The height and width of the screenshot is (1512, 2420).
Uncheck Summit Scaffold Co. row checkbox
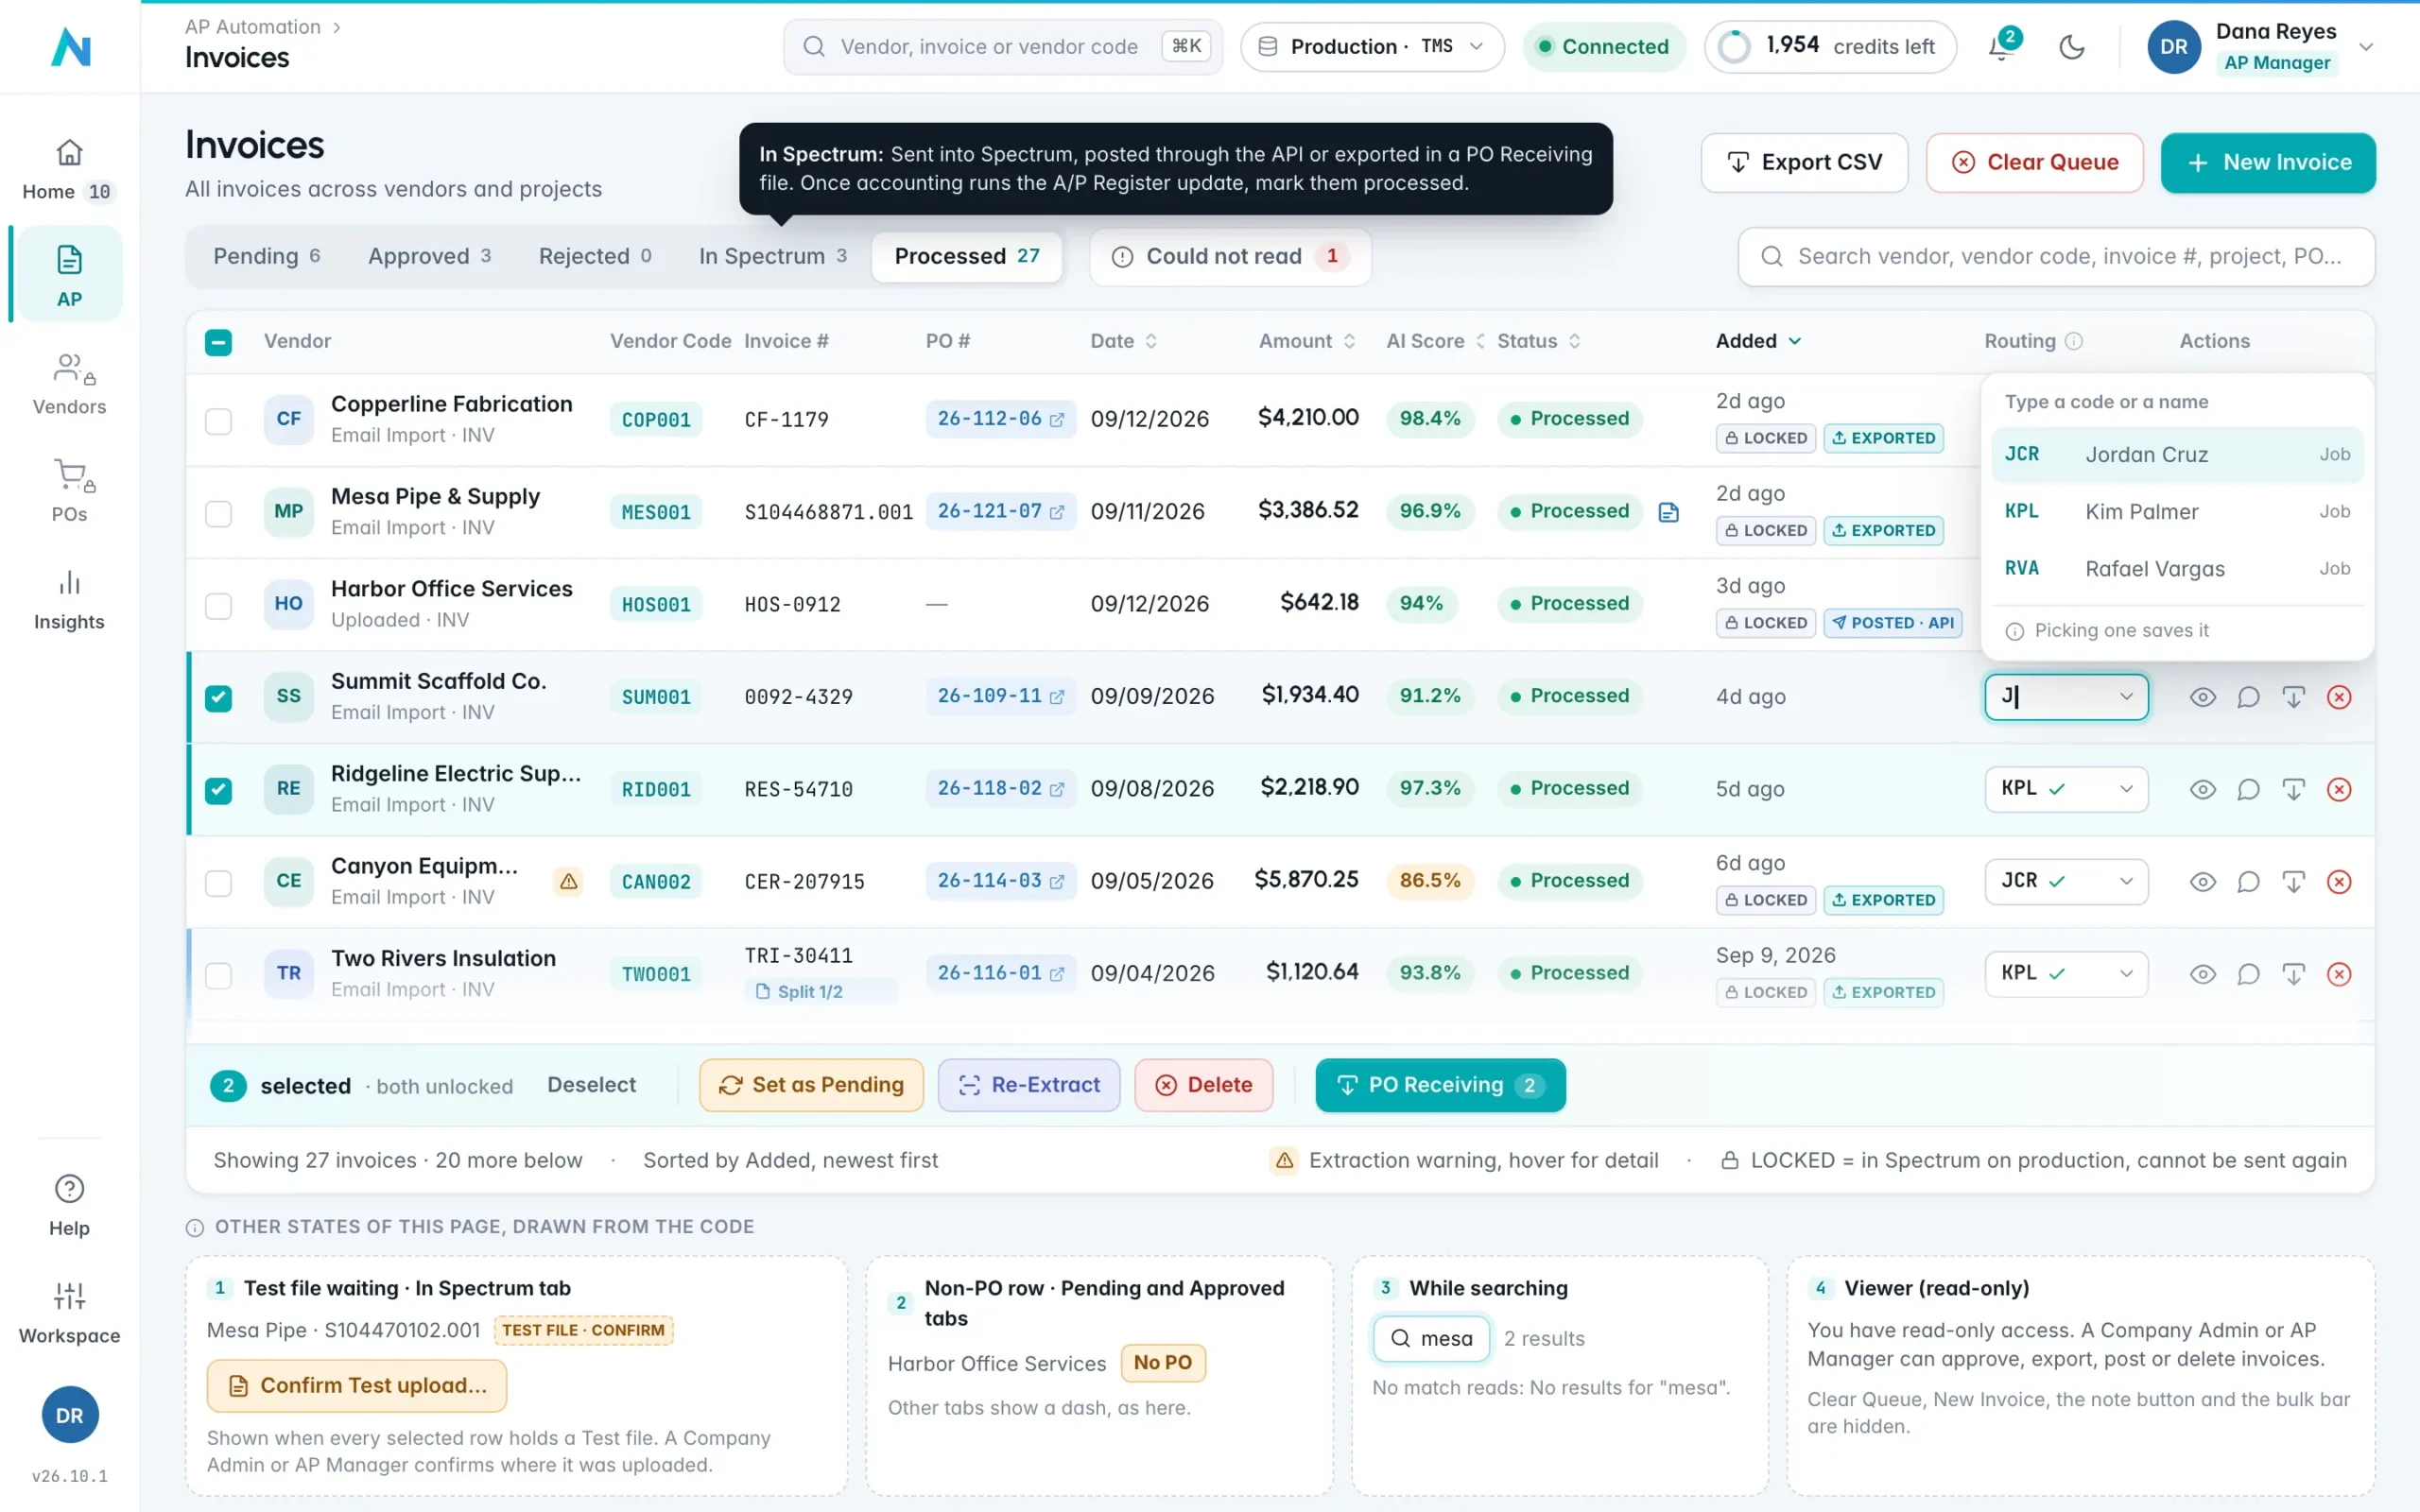point(218,698)
